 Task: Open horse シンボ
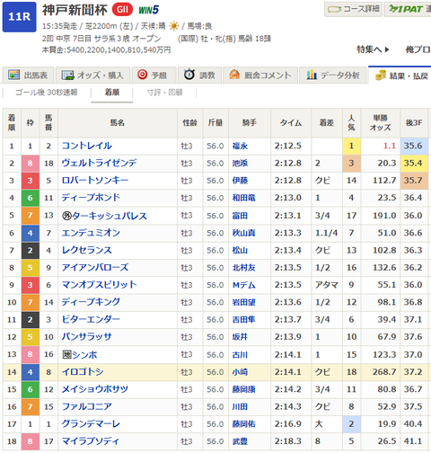84,355
